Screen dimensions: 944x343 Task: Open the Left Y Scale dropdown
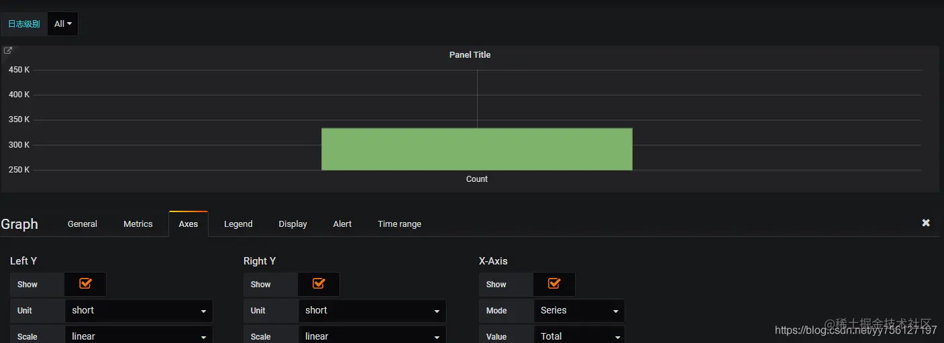(138, 335)
